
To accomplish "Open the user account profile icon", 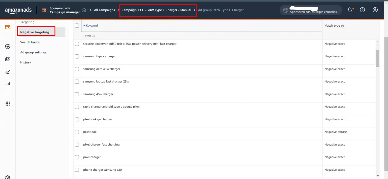I will (x=375, y=10).
